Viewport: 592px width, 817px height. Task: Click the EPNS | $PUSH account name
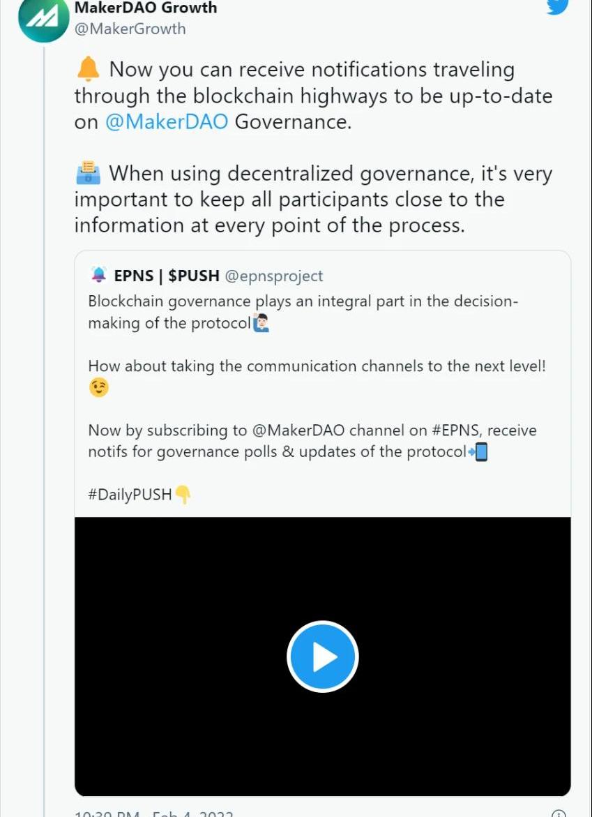[x=167, y=276]
